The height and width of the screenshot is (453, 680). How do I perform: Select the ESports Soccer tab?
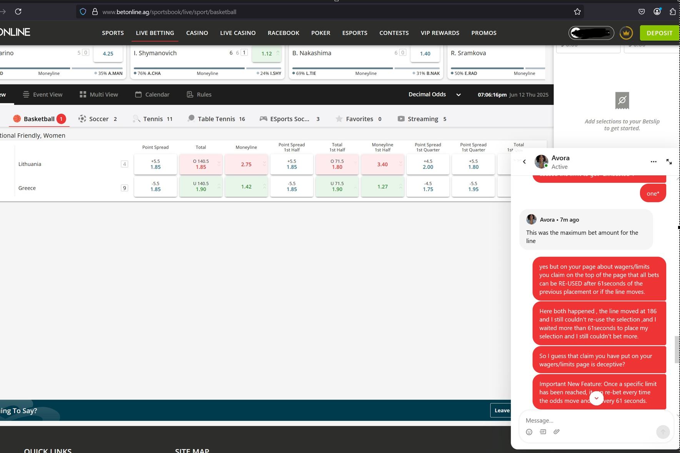(290, 119)
